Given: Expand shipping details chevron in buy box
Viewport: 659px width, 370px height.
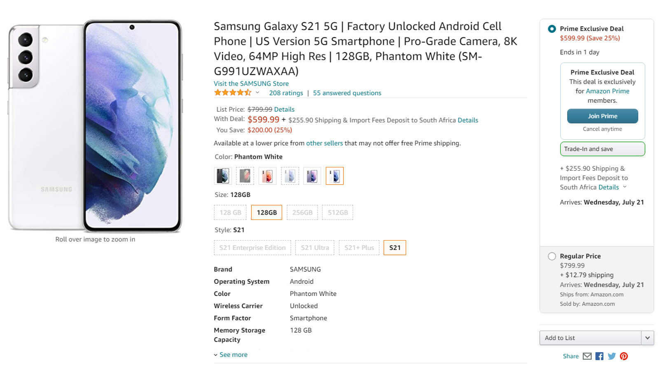Looking at the screenshot, I should 625,187.
